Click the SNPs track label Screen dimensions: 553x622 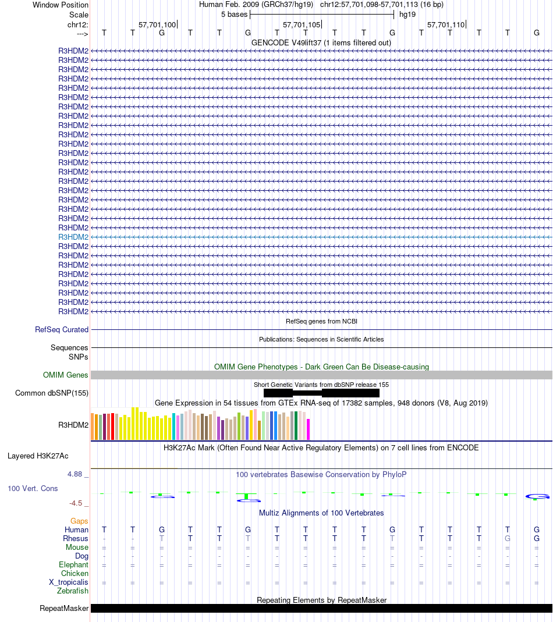click(x=78, y=357)
